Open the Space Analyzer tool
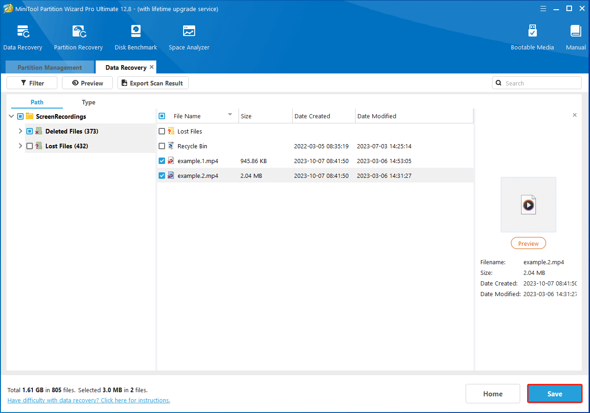The height and width of the screenshot is (413, 590). [189, 32]
